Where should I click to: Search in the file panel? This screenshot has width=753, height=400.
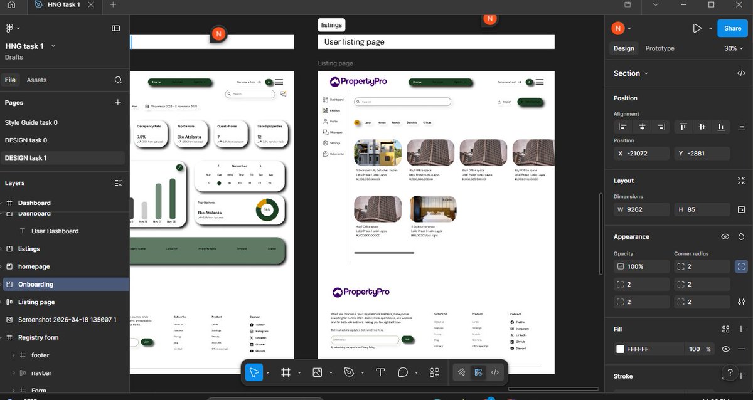coord(118,80)
